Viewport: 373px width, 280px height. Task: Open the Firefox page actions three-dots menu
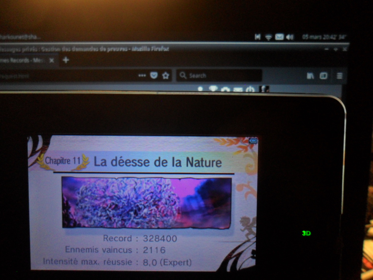142,75
